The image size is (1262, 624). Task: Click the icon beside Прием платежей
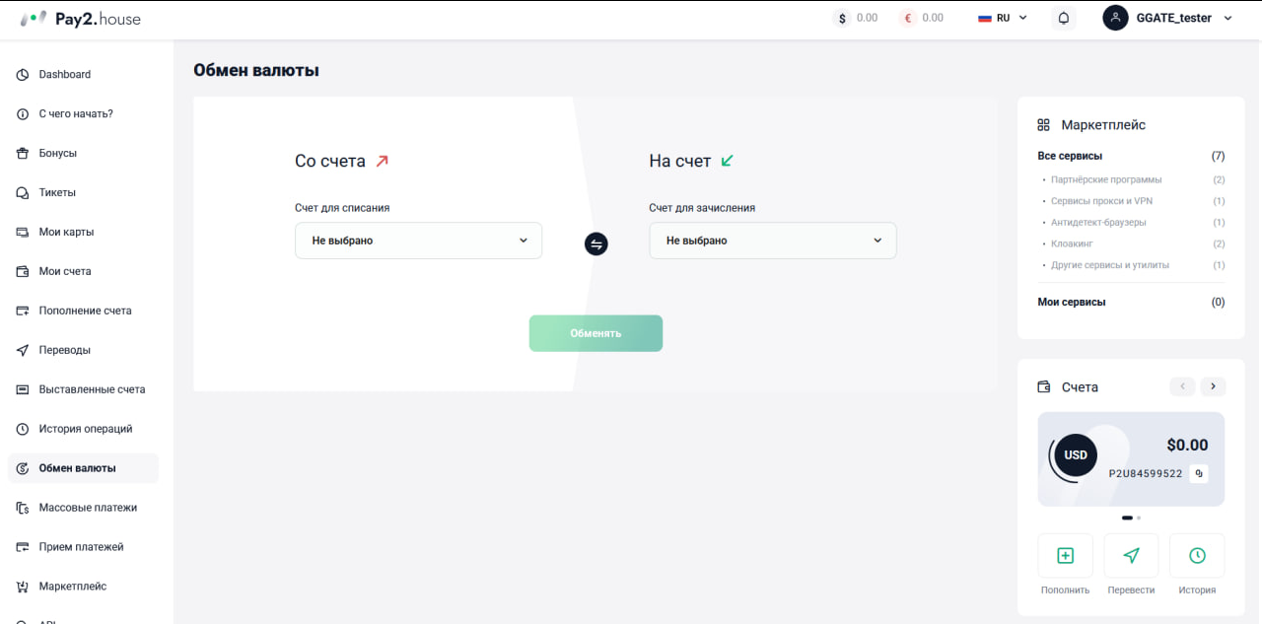pyautogui.click(x=23, y=547)
